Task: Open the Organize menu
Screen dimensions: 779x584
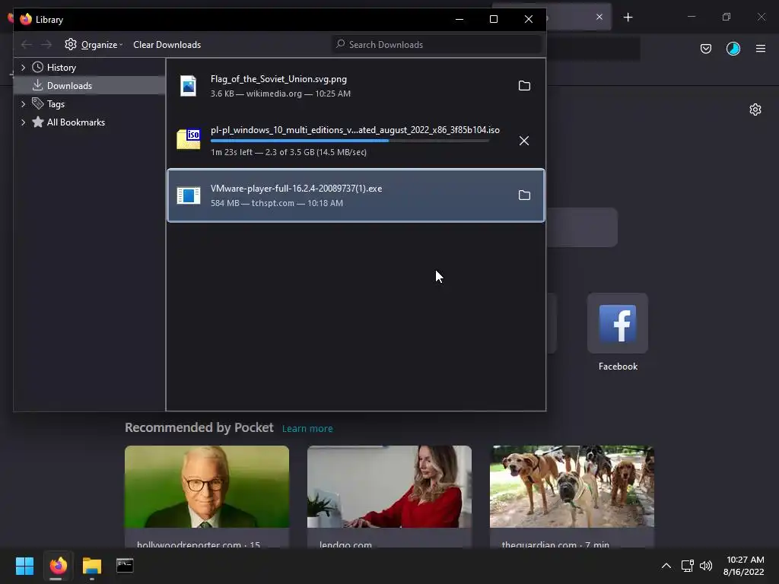Action: click(94, 45)
